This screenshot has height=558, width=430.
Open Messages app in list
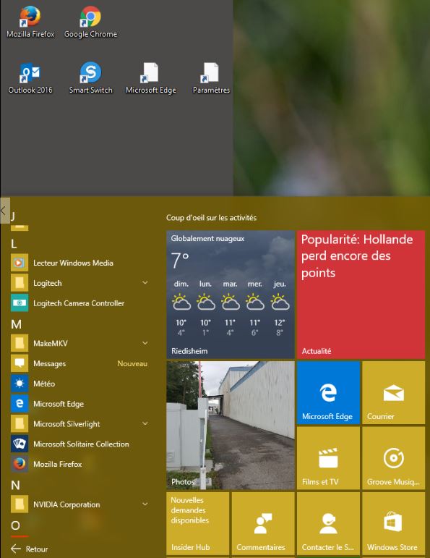click(79, 363)
